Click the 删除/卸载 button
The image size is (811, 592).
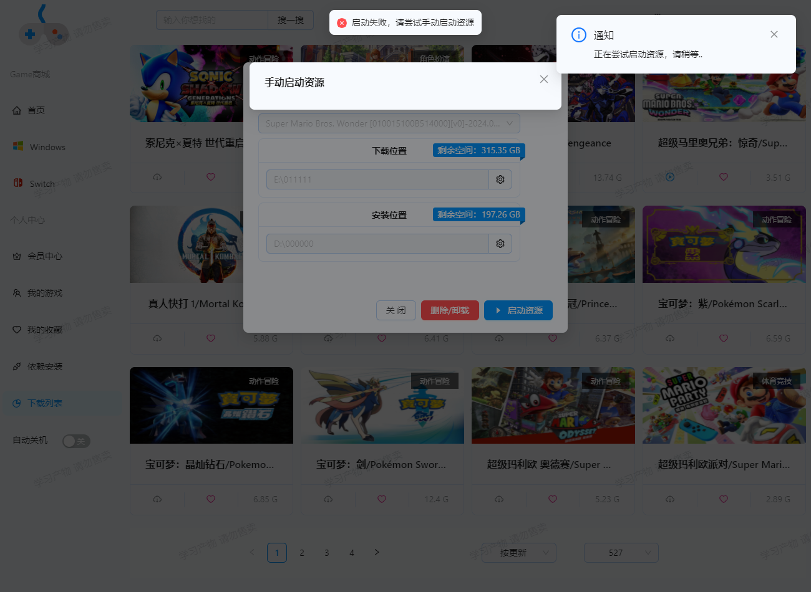450,310
